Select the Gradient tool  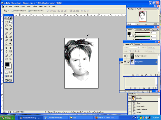pyautogui.click(x=11, y=40)
